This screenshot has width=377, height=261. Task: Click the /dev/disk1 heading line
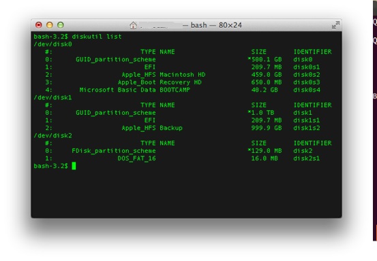[53, 98]
